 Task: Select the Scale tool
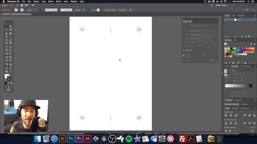click(x=11, y=47)
